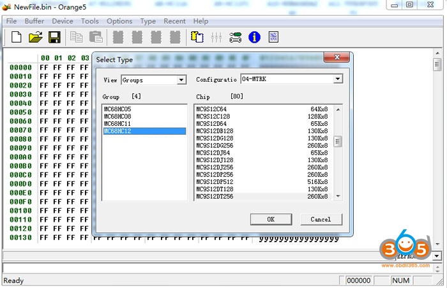Click the blue document script icon
Image resolution: width=447 pixels, height=288 pixels.
pyautogui.click(x=273, y=37)
